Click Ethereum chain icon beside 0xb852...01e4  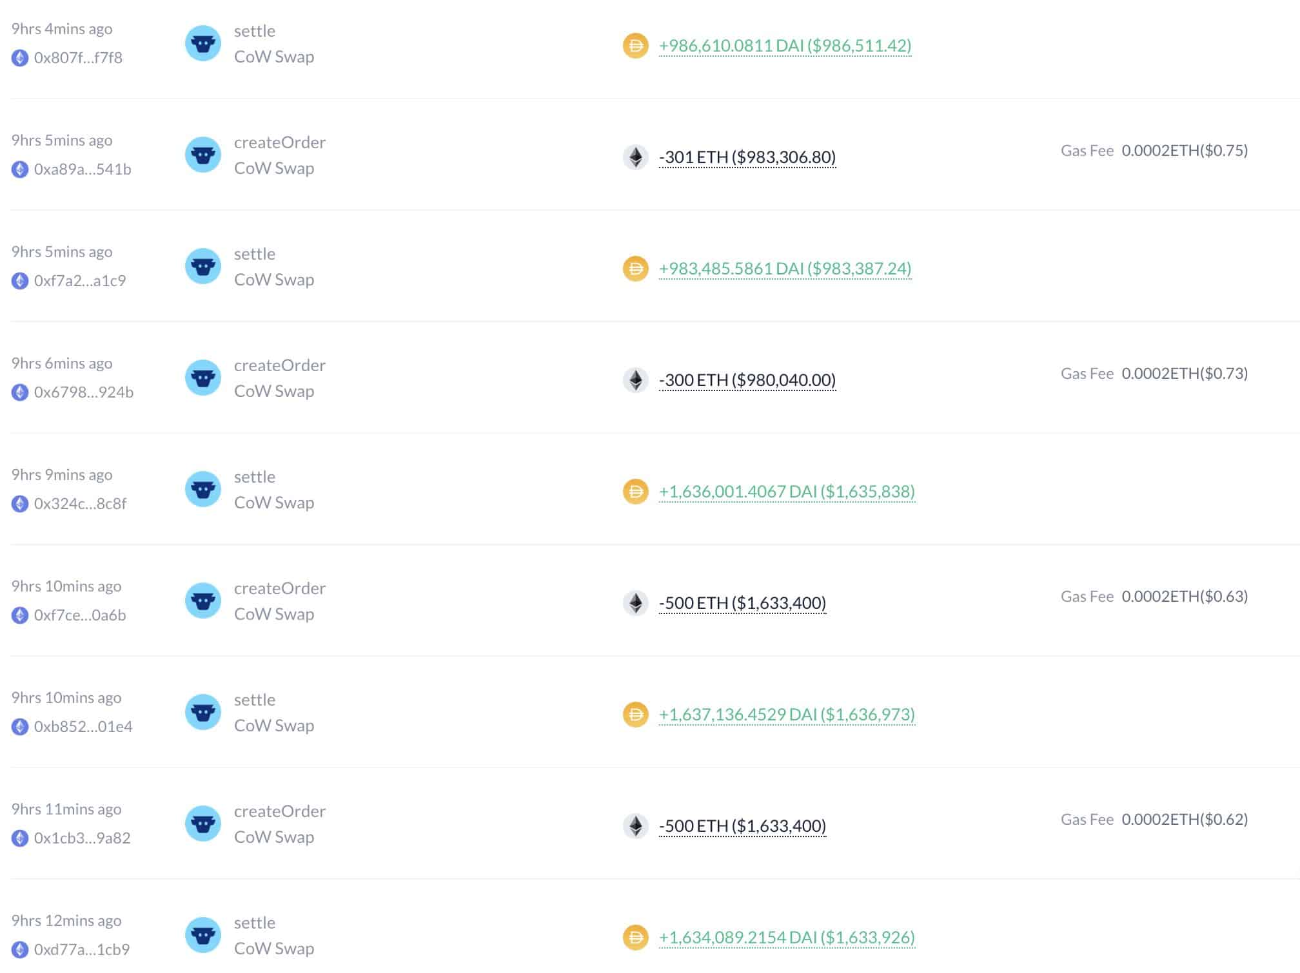pyautogui.click(x=20, y=727)
